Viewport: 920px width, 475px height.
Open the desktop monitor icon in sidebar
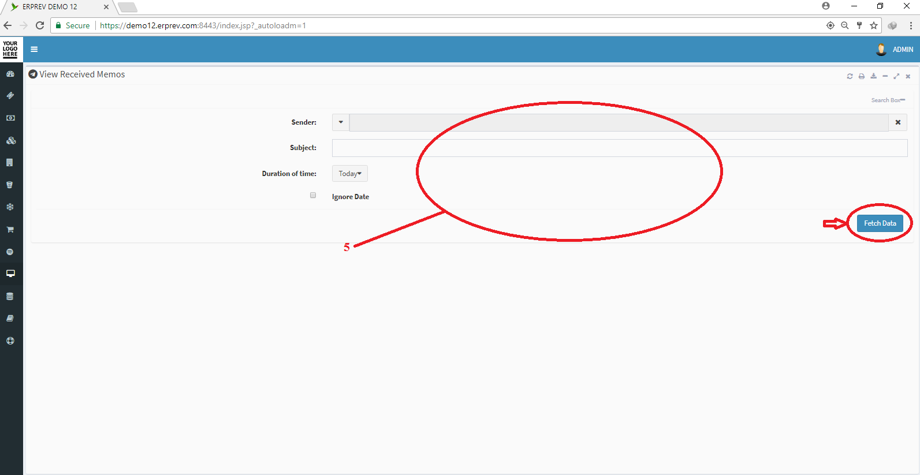click(10, 274)
